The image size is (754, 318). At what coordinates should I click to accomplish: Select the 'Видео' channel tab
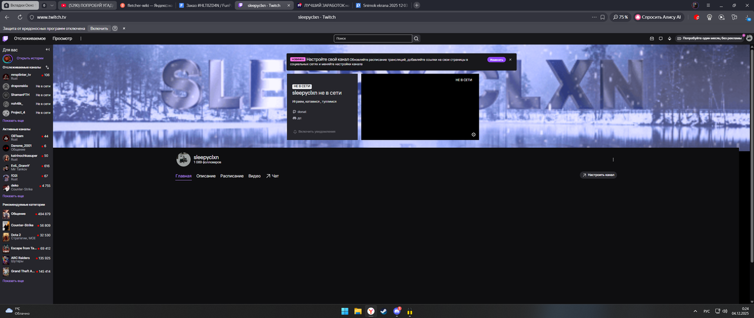click(x=254, y=176)
